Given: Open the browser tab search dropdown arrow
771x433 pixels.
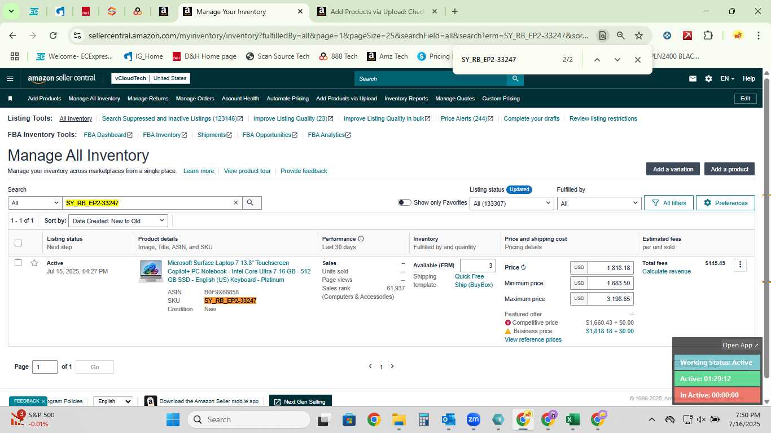Looking at the screenshot, I should tap(11, 11).
